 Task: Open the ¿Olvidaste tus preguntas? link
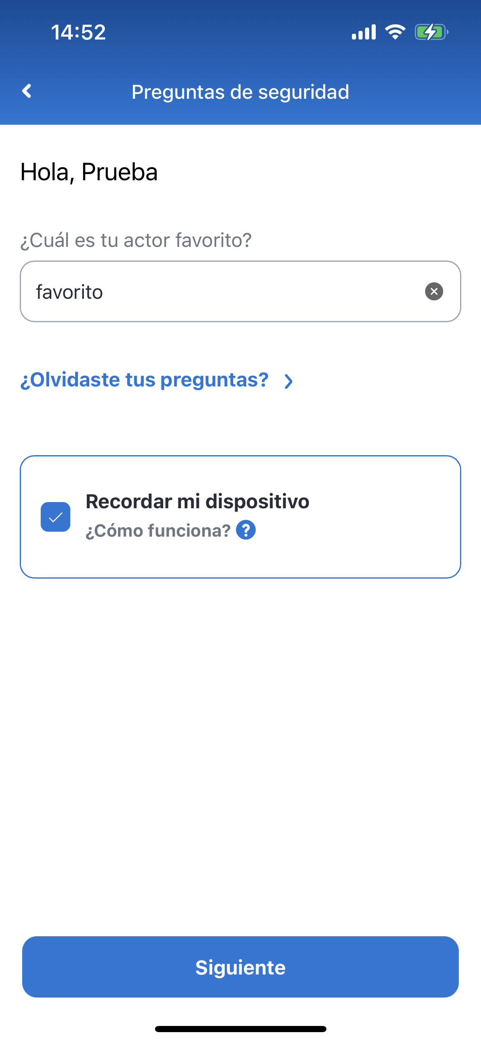coord(144,380)
